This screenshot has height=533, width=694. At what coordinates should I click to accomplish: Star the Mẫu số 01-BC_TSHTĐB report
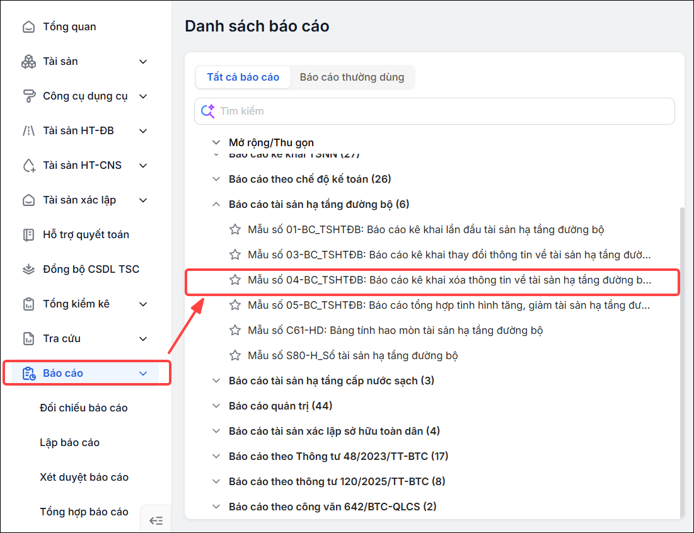pos(235,229)
